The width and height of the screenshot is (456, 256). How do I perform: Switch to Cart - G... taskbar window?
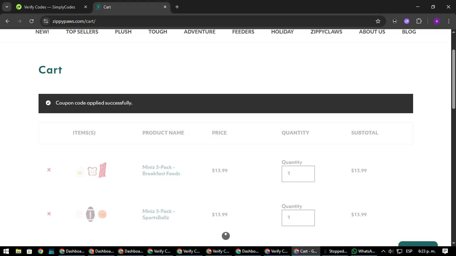306,251
